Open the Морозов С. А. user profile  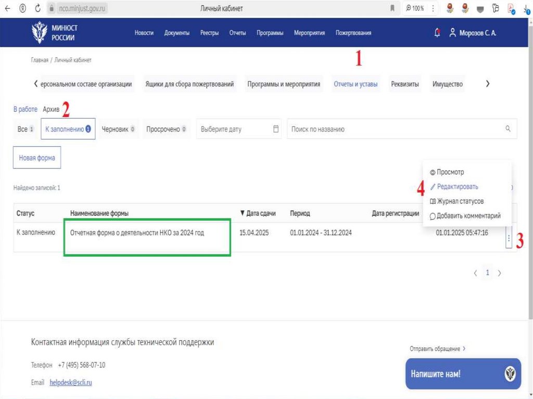tap(473, 33)
